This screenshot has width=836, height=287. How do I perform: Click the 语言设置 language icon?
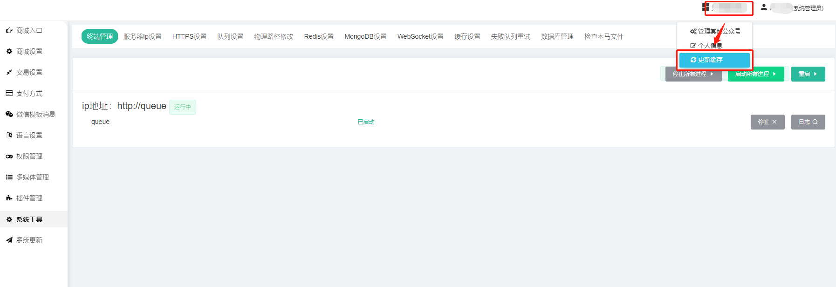[9, 135]
